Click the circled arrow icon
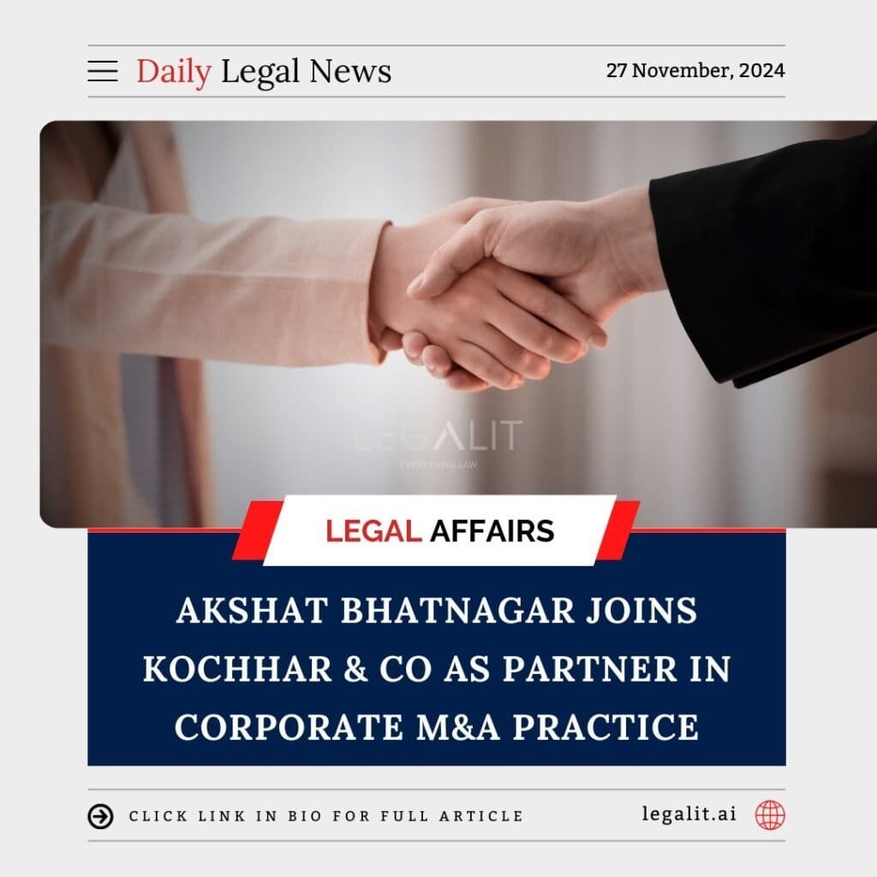877x877 pixels. (101, 816)
